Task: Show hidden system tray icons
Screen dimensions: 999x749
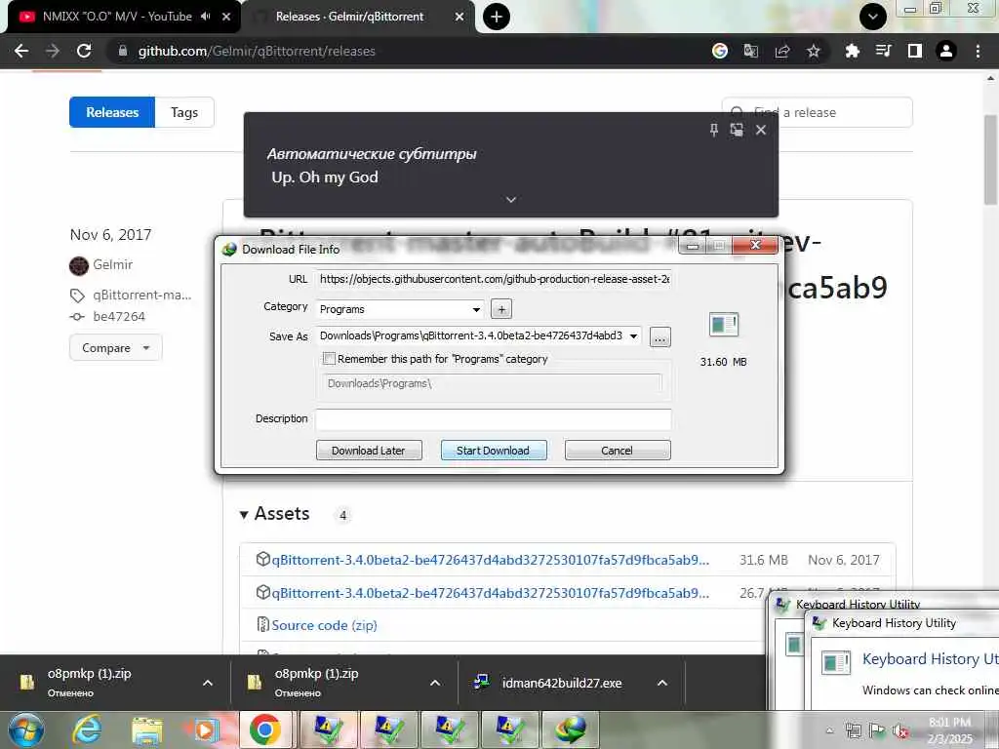Action: click(829, 730)
